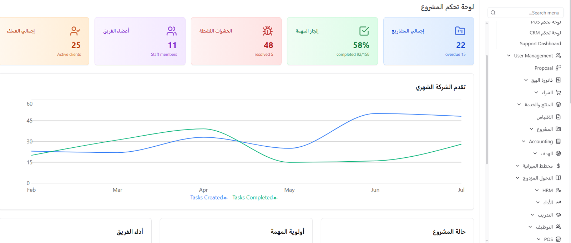Click the فاتورة البيع invoice icon
This screenshot has width=571, height=243.
[559, 80]
